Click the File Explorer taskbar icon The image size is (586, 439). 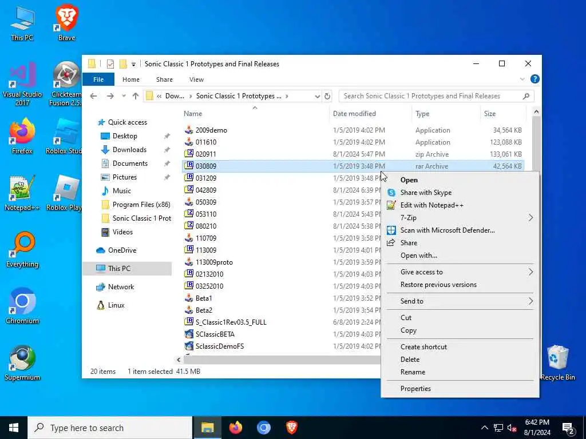tap(207, 428)
